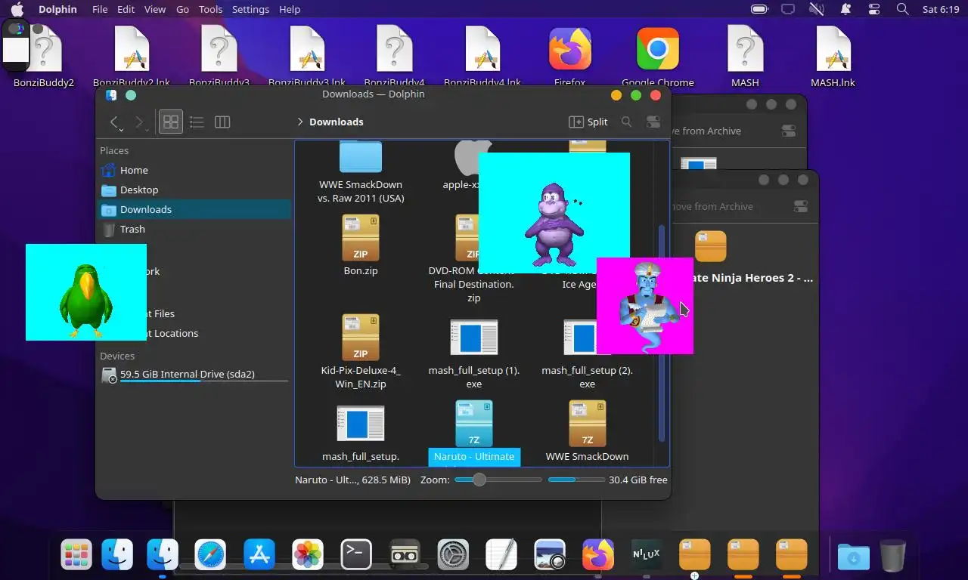
Task: Open Safari compass icon in dock
Action: click(210, 555)
